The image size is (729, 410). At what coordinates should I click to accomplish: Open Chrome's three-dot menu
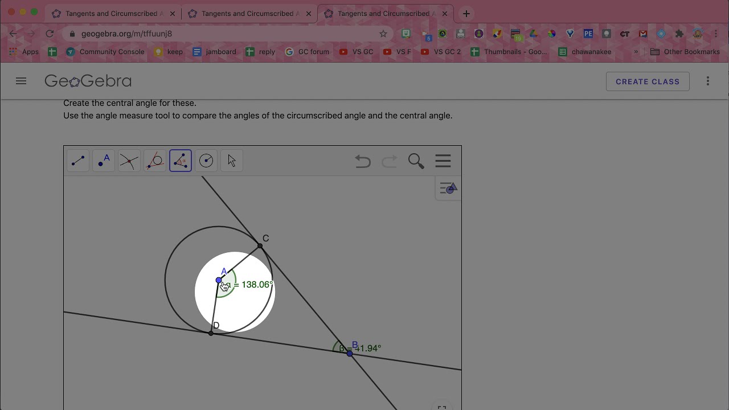point(716,34)
